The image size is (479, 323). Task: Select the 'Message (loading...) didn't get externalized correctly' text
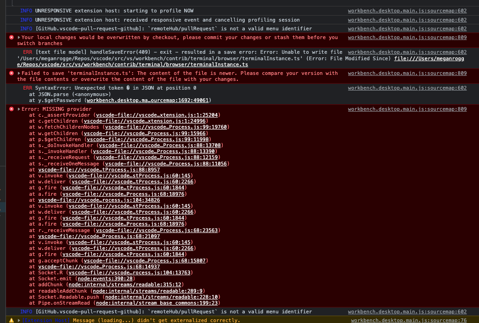[x=157, y=320]
